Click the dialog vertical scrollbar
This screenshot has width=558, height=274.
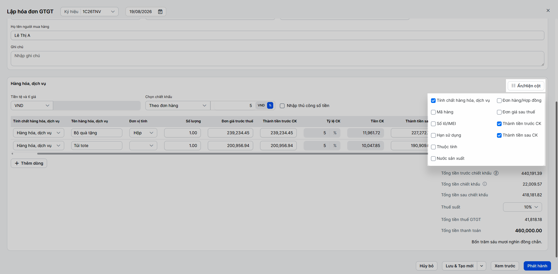[x=557, y=179]
